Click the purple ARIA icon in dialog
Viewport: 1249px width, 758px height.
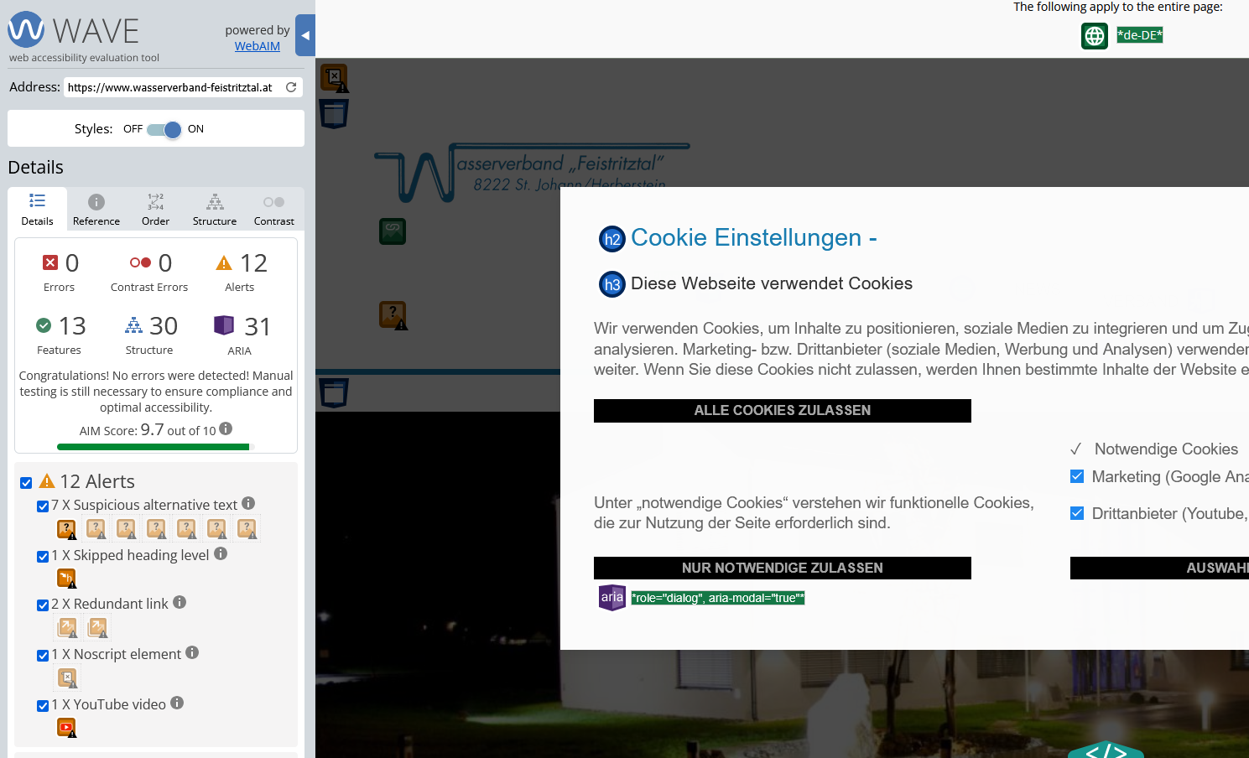tap(611, 597)
